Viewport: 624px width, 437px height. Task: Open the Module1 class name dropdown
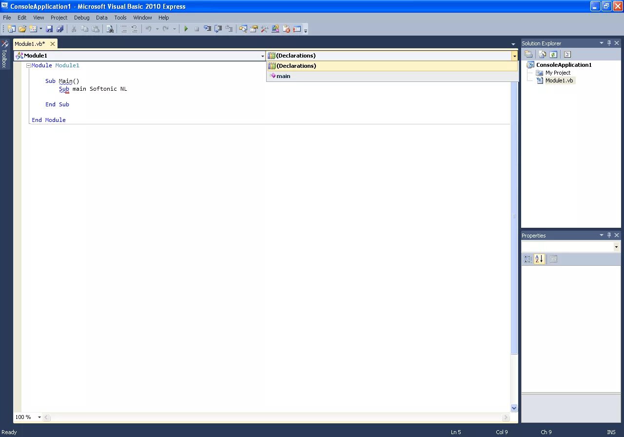click(263, 56)
